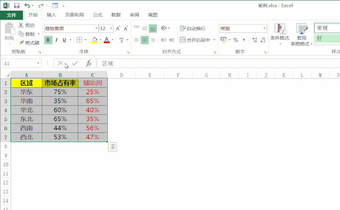The height and width of the screenshot is (210, 340).
Task: Copy the selection with the copy icon
Action: tap(21, 34)
